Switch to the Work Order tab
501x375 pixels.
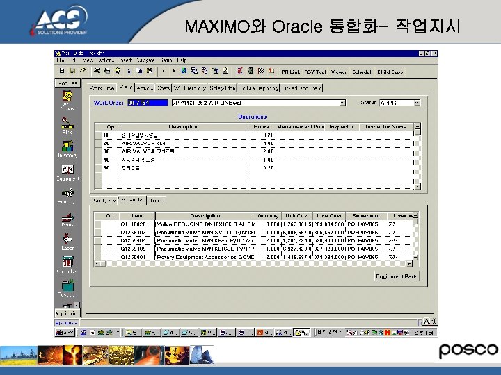[x=102, y=87]
